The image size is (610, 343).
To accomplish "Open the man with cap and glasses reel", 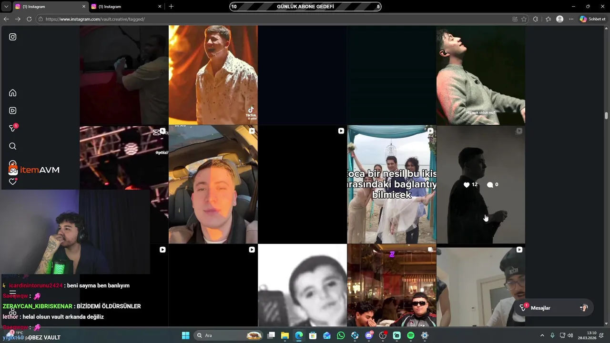I will pos(480,285).
